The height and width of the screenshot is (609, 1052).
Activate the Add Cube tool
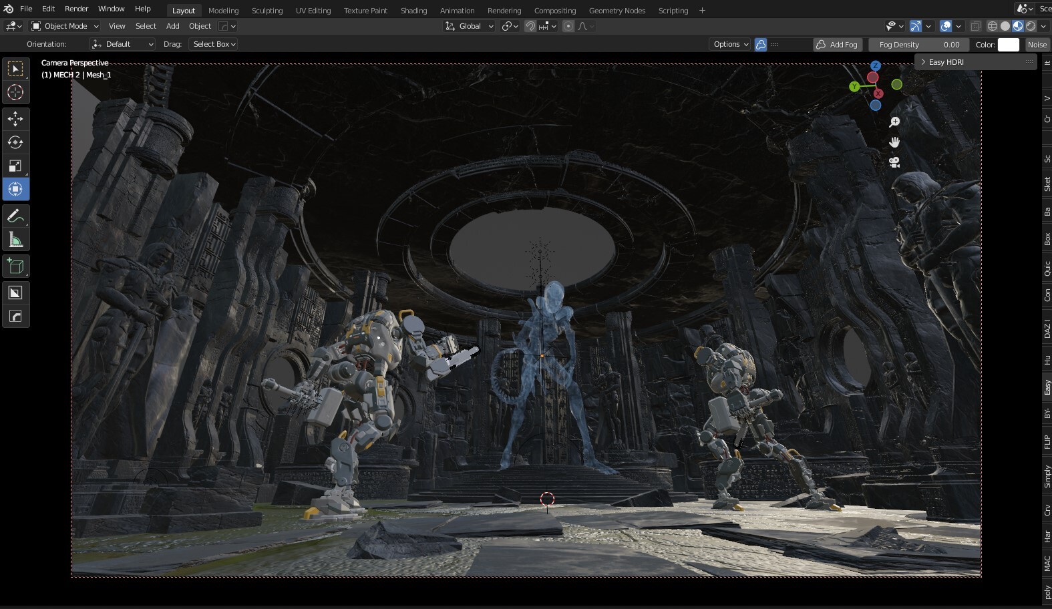pyautogui.click(x=15, y=266)
